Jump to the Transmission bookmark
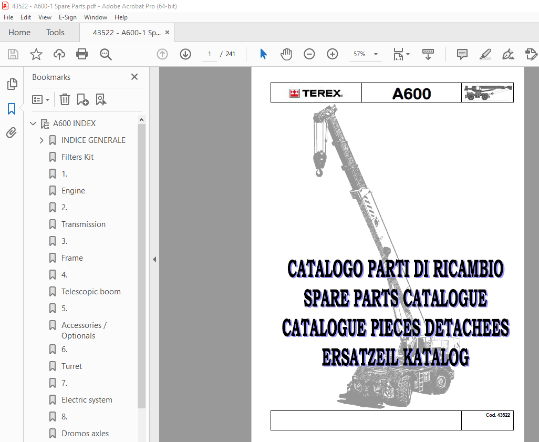The image size is (539, 442). coord(84,224)
